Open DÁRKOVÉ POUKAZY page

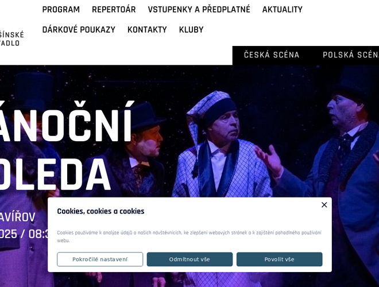tap(79, 30)
